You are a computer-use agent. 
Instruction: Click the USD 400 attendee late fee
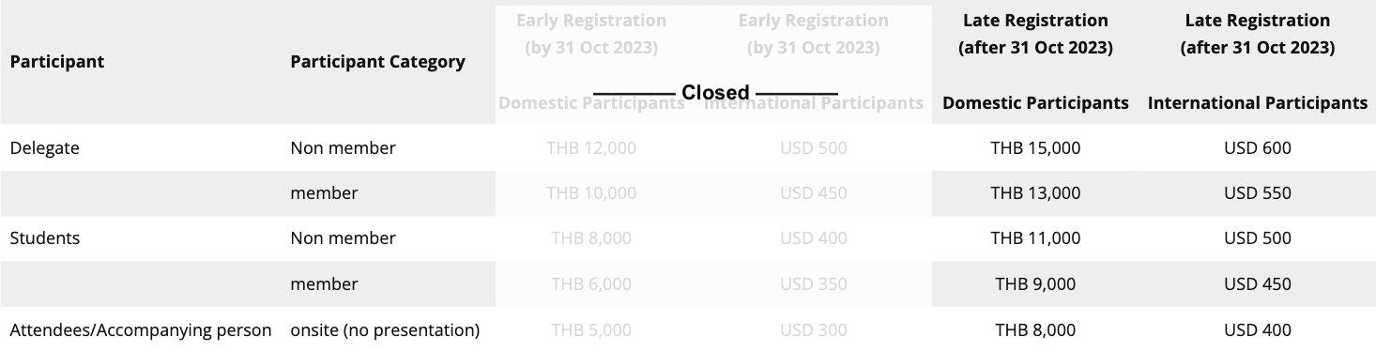point(1257,330)
